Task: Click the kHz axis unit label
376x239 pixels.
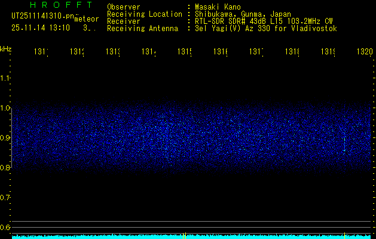Action: click(x=6, y=49)
